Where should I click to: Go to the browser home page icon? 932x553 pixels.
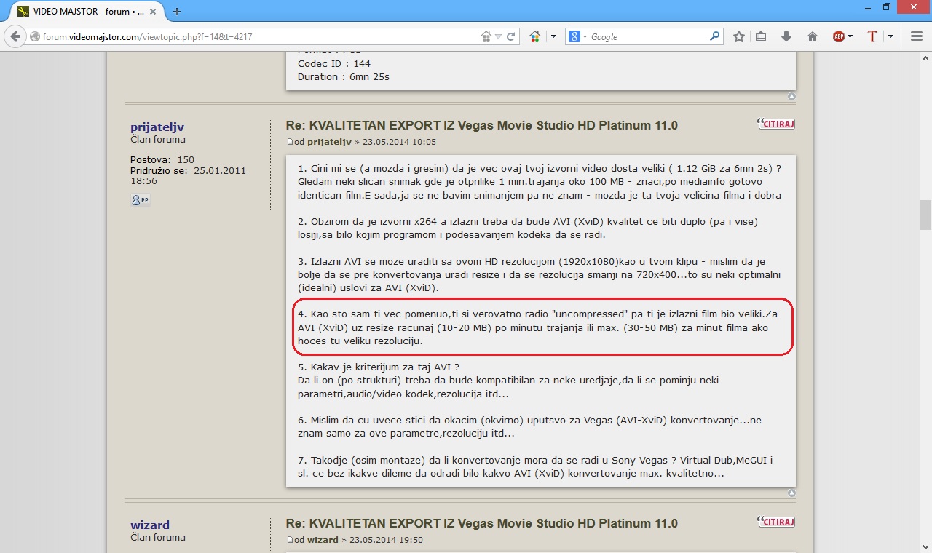tap(813, 36)
